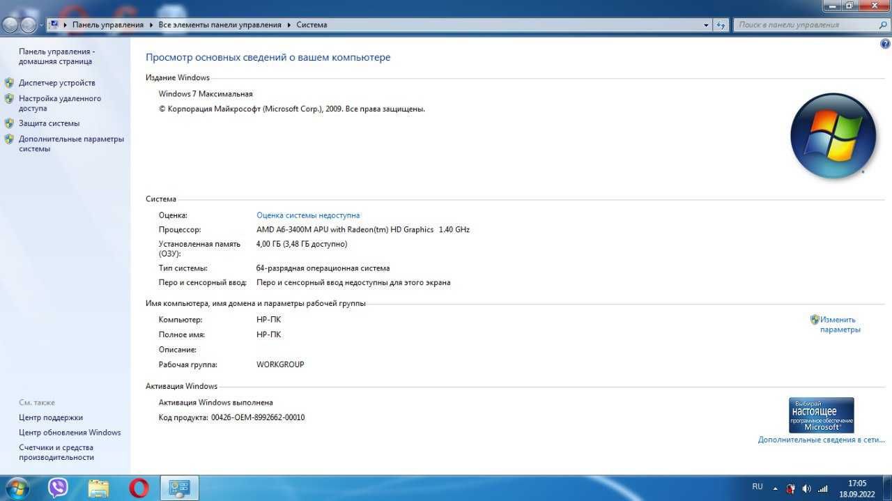Open Защита системы link

click(49, 123)
